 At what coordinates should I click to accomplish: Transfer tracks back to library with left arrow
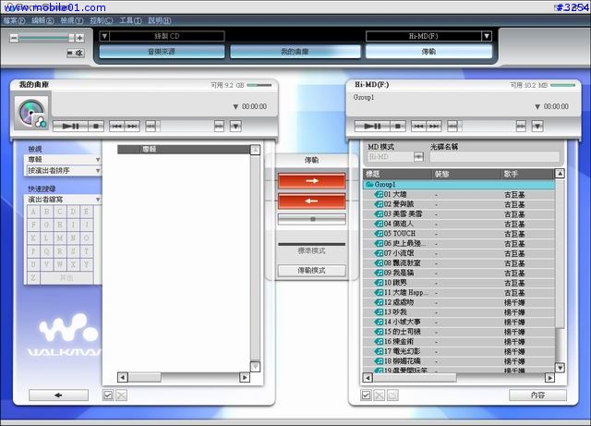point(312,201)
